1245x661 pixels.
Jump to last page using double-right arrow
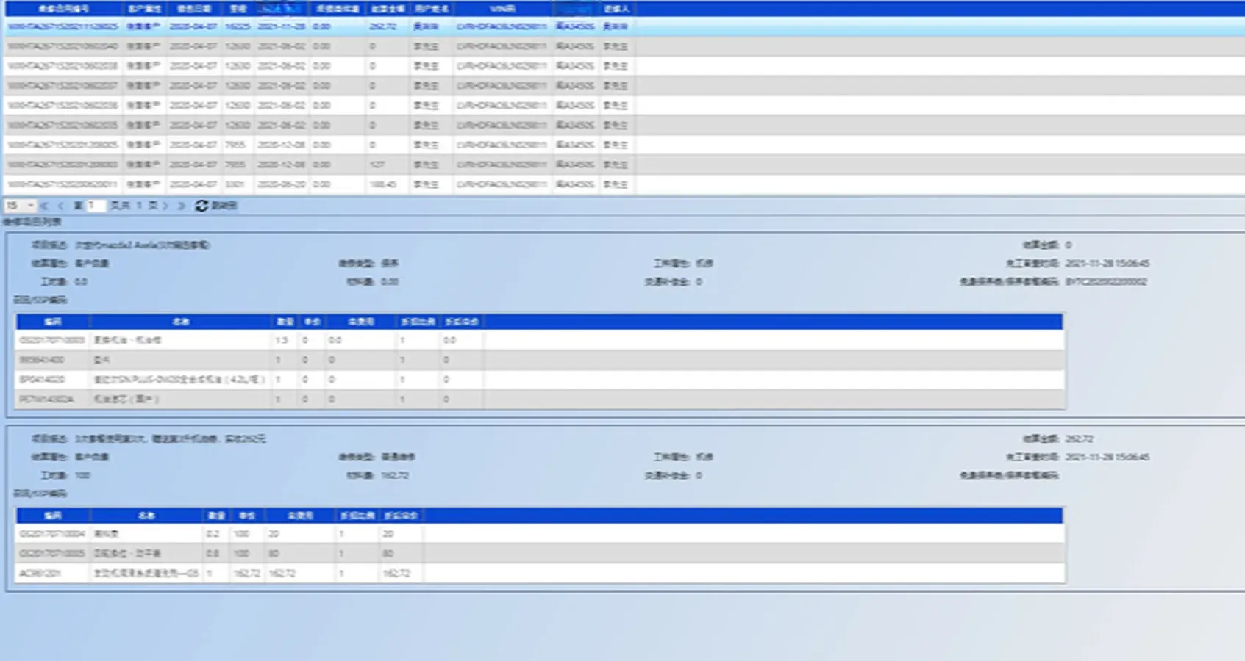coord(181,206)
